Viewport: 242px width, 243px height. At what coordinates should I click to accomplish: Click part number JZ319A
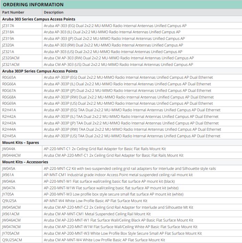pos(8,38)
